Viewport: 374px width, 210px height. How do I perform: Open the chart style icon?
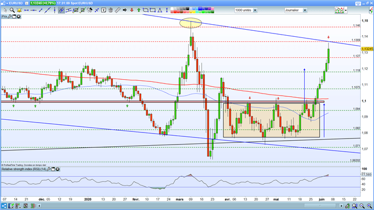tap(339, 10)
